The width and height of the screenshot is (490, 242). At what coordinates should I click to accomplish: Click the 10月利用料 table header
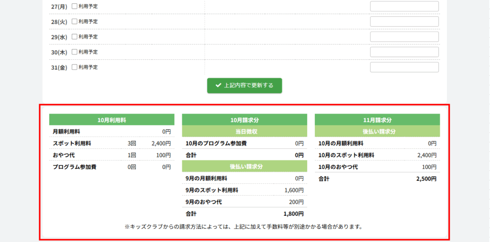point(111,120)
